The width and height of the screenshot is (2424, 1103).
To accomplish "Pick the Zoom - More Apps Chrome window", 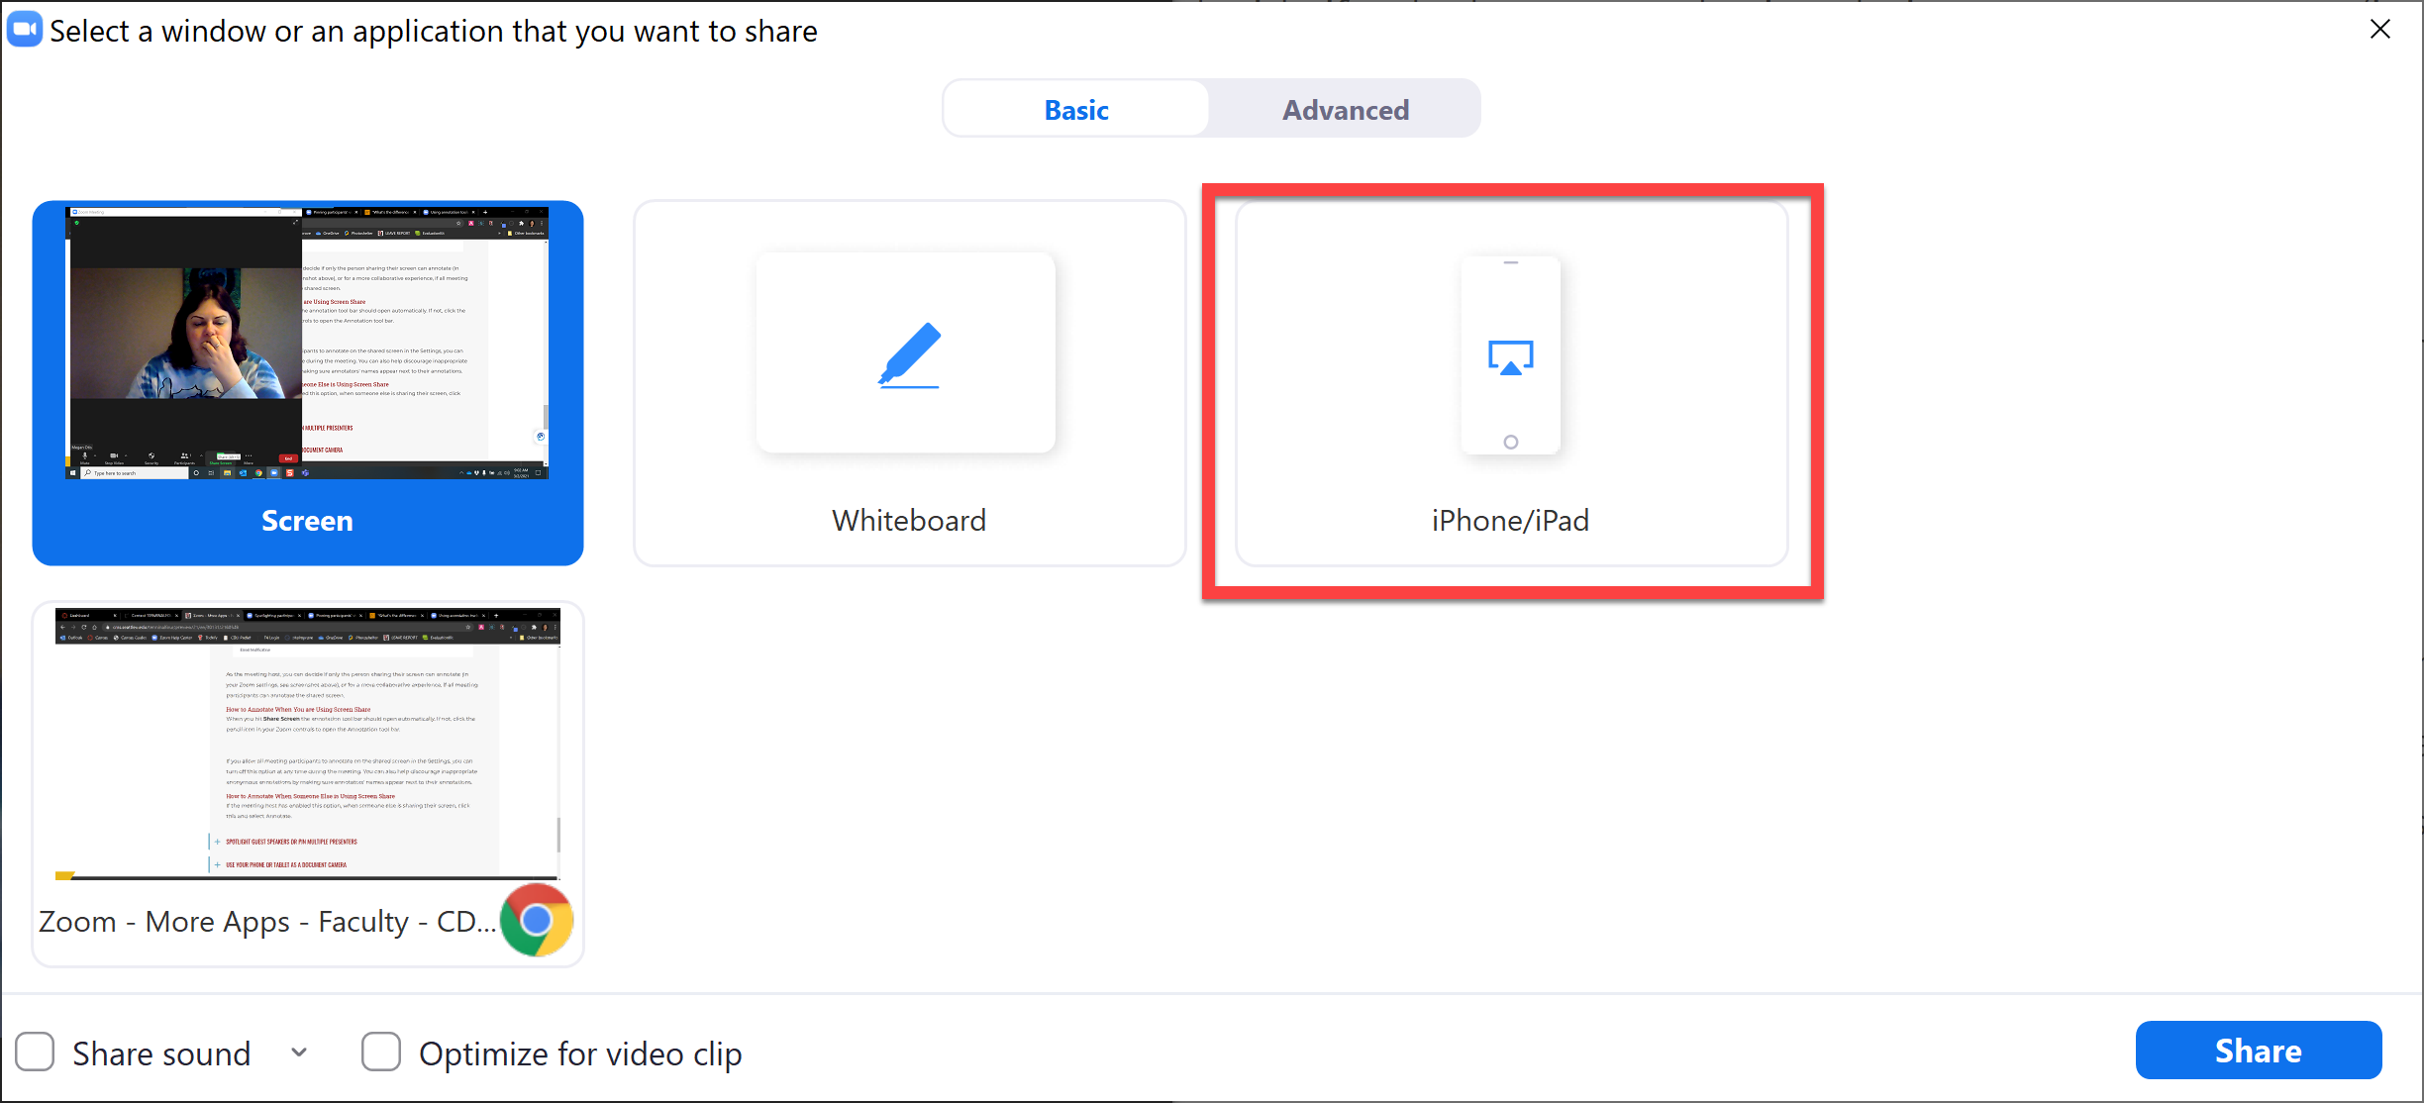I will click(x=307, y=782).
